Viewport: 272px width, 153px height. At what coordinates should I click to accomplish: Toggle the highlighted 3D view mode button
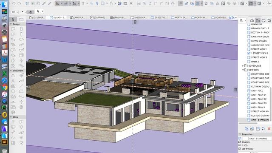[251, 3]
